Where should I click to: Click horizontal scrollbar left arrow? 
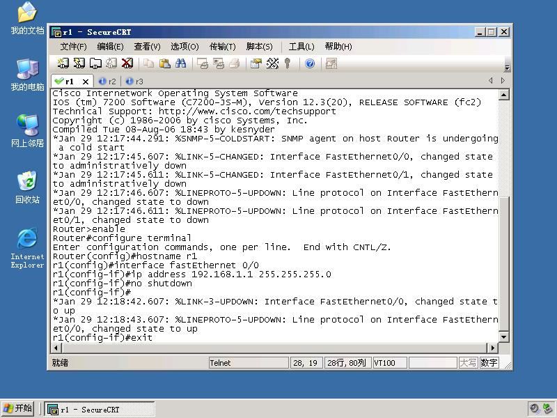tap(56, 348)
